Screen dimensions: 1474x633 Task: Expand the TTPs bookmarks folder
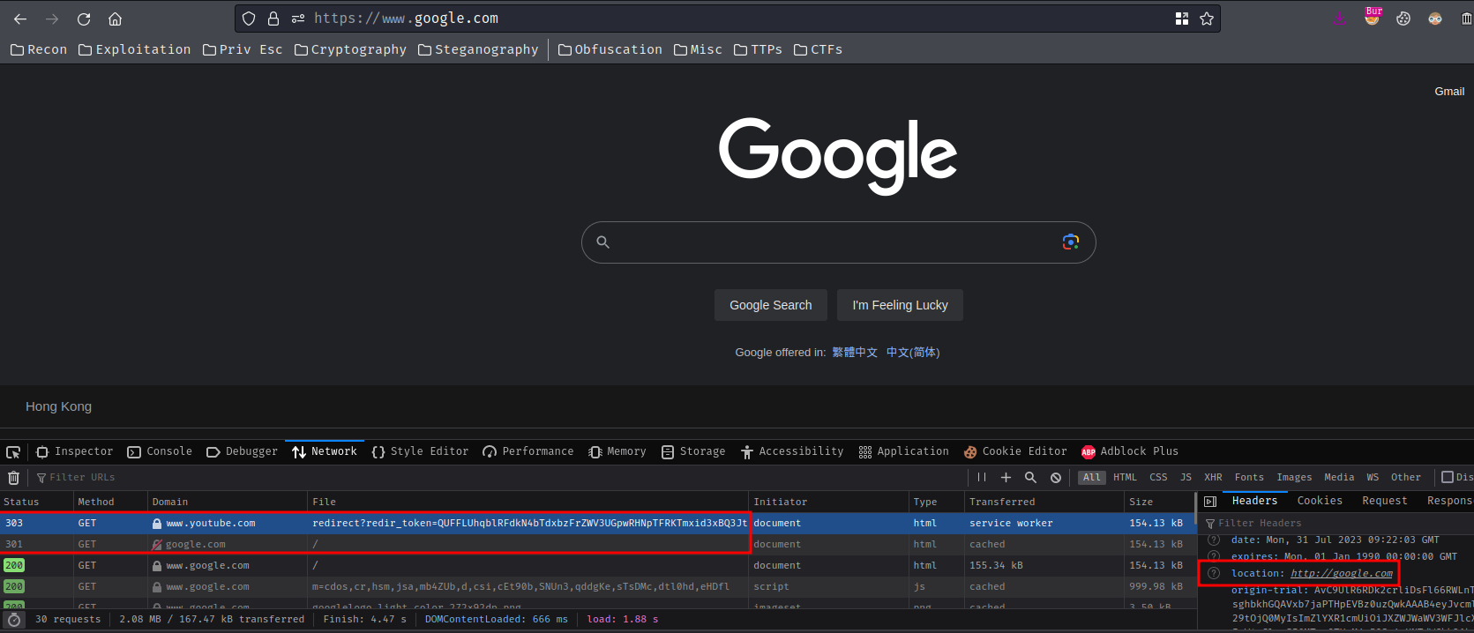[759, 50]
